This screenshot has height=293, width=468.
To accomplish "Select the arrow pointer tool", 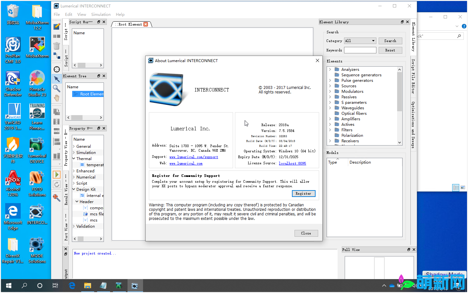I will [x=57, y=79].
